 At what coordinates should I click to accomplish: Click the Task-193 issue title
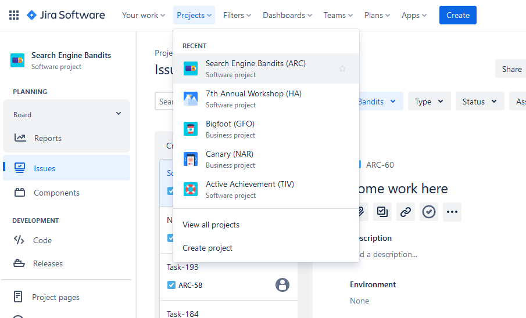pos(183,267)
